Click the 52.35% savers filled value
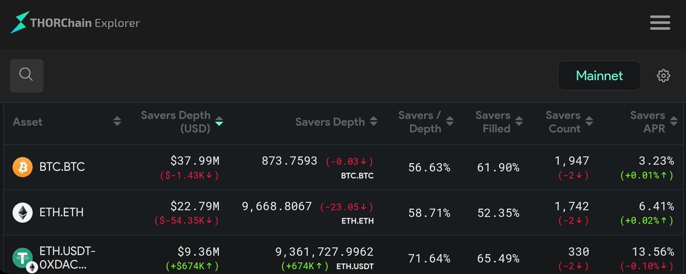 [x=498, y=213]
